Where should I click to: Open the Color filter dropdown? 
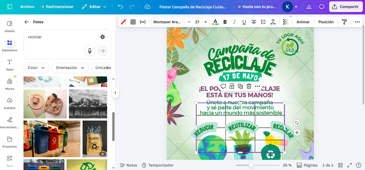click(36, 68)
